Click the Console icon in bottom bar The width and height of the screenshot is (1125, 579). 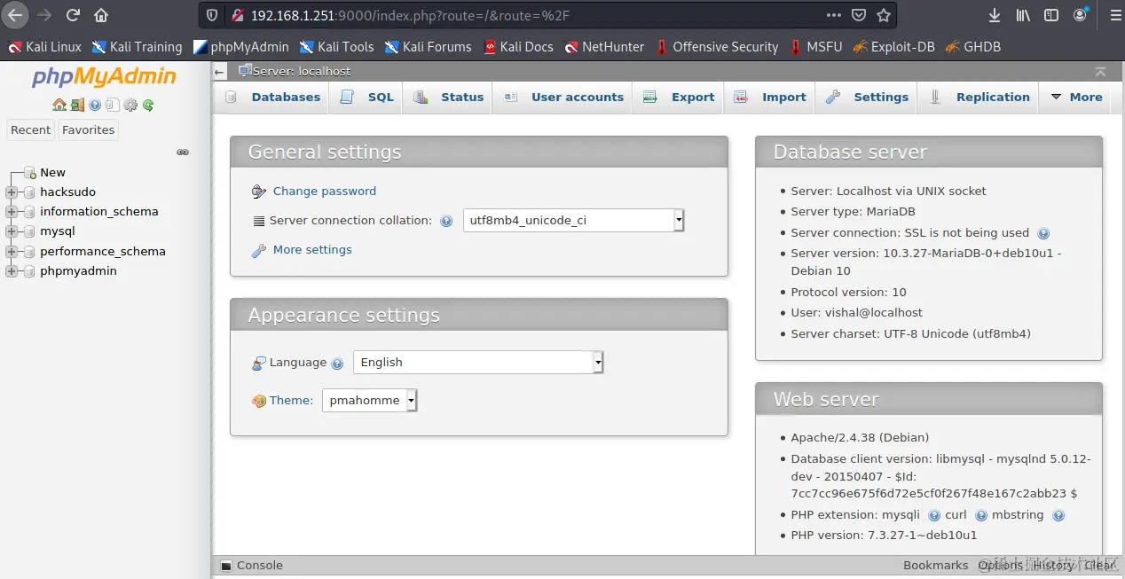click(225, 566)
